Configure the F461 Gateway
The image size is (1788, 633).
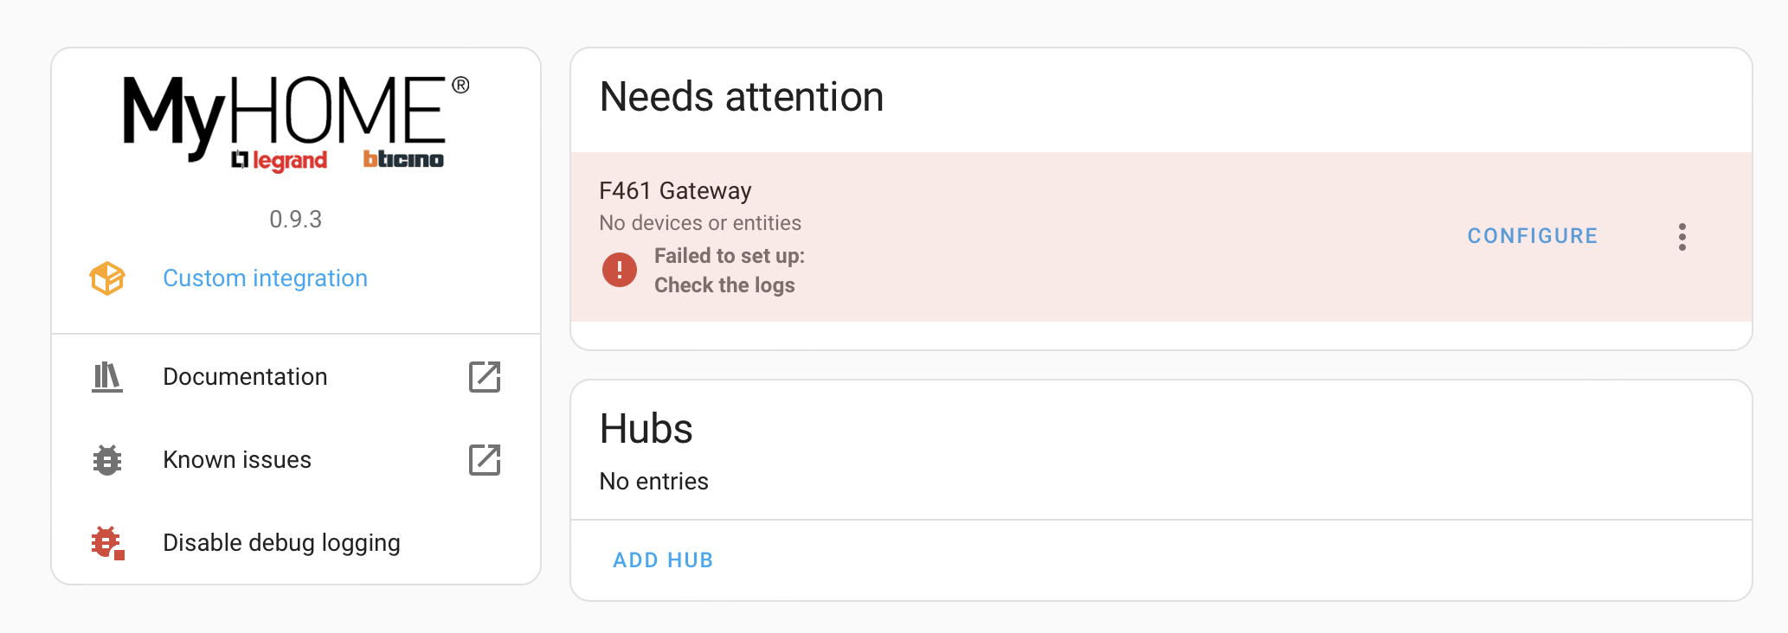click(x=1533, y=236)
